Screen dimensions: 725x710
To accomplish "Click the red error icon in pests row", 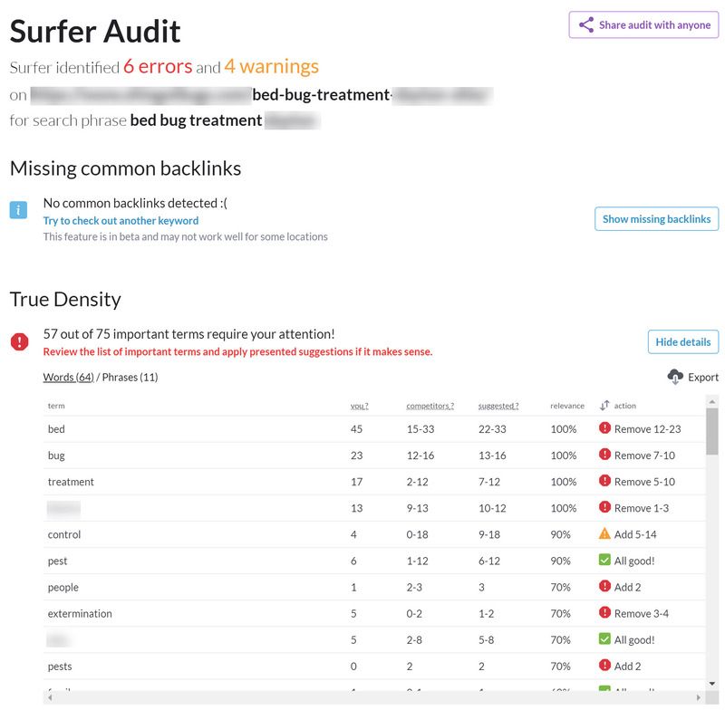I will (604, 666).
